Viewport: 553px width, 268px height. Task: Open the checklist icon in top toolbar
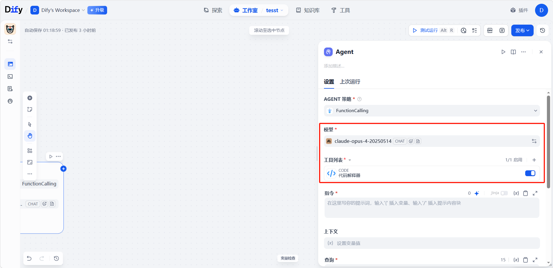[x=475, y=30]
